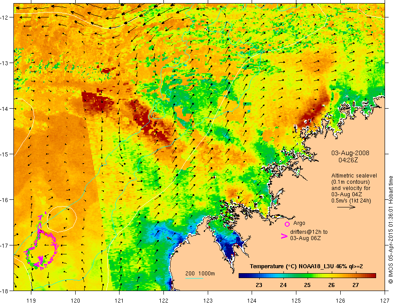This screenshot has height=304, width=394.
Task: Click the color bar tick label 25
Action: pyautogui.click(x=307, y=285)
